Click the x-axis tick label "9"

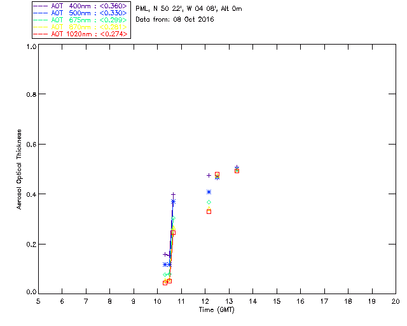coord(134,301)
